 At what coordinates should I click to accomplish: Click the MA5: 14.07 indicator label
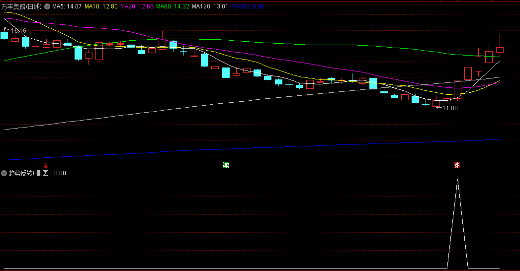[67, 6]
